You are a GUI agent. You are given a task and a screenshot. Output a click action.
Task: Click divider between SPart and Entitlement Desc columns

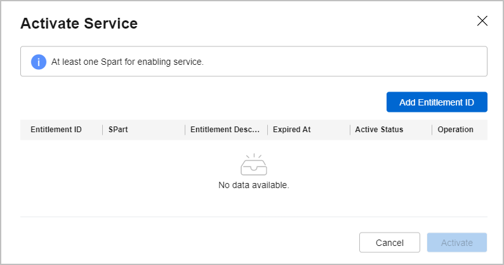tap(185, 130)
